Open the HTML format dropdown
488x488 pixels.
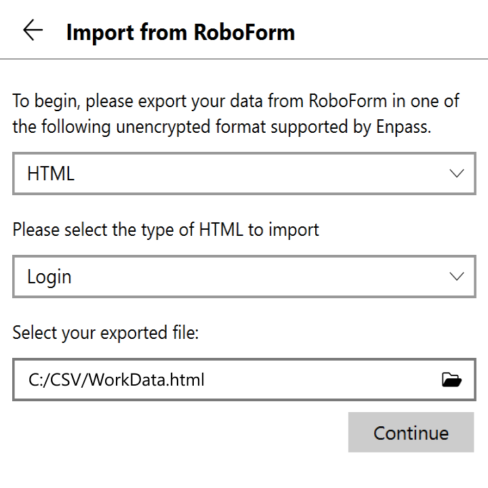[244, 174]
